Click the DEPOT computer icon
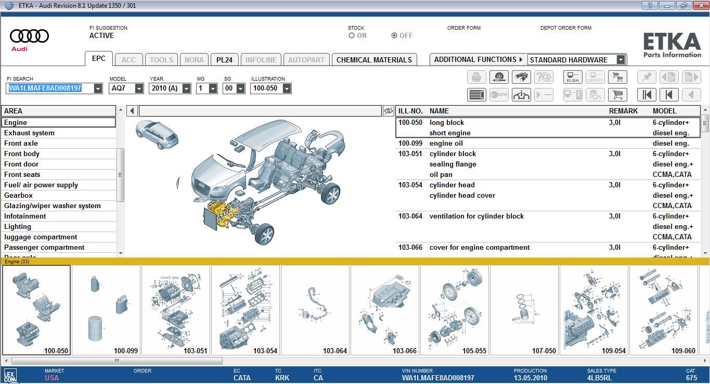 click(x=595, y=77)
